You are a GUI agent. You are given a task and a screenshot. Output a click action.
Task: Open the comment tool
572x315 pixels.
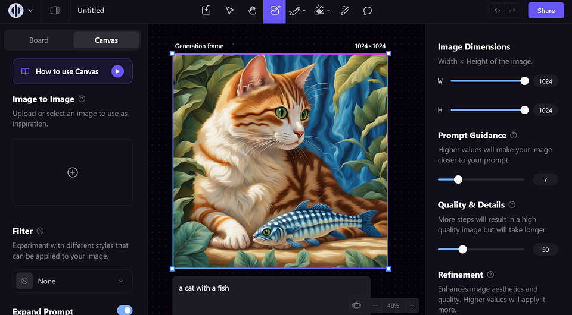point(368,11)
